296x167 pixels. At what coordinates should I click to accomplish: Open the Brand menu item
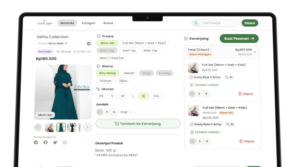click(108, 23)
